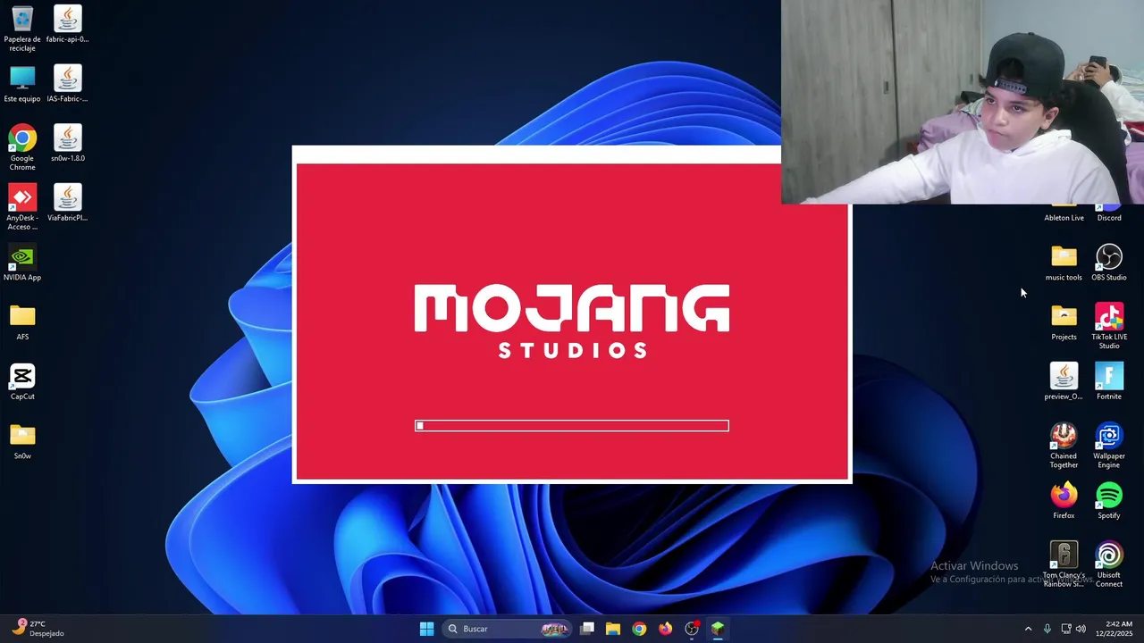Image resolution: width=1144 pixels, height=643 pixels.
Task: Select the Ableton Live desktop shortcut label
Action: click(1064, 218)
